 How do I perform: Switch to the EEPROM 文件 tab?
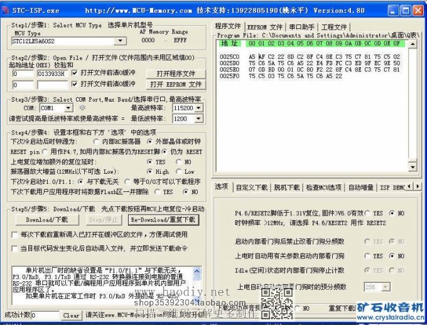point(264,27)
